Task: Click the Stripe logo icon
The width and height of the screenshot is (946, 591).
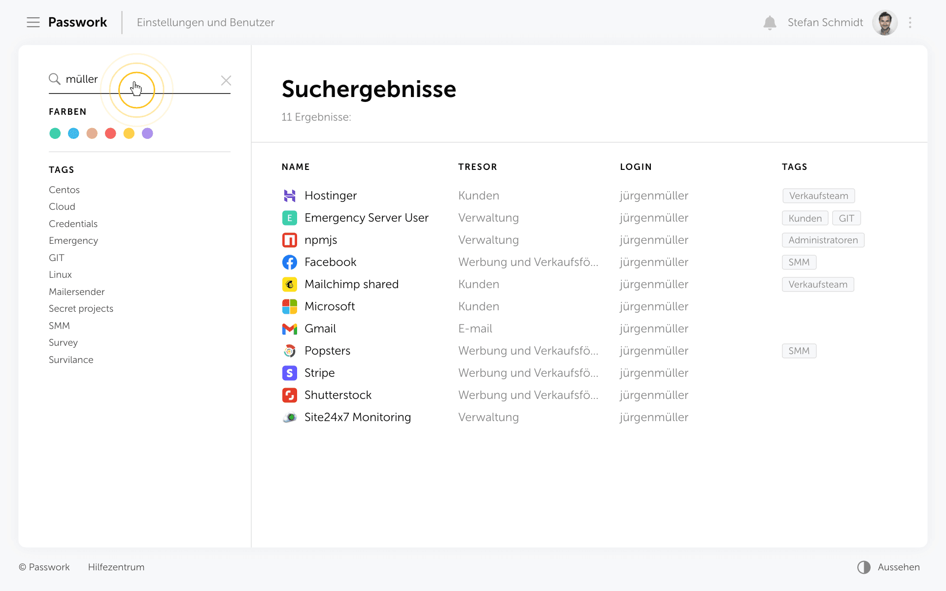Action: pos(290,373)
